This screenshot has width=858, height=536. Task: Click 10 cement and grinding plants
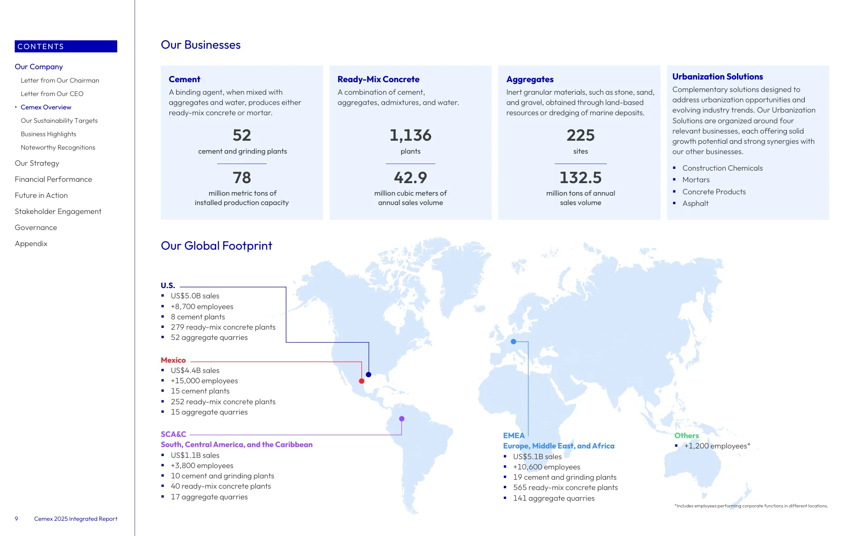pyautogui.click(x=222, y=476)
